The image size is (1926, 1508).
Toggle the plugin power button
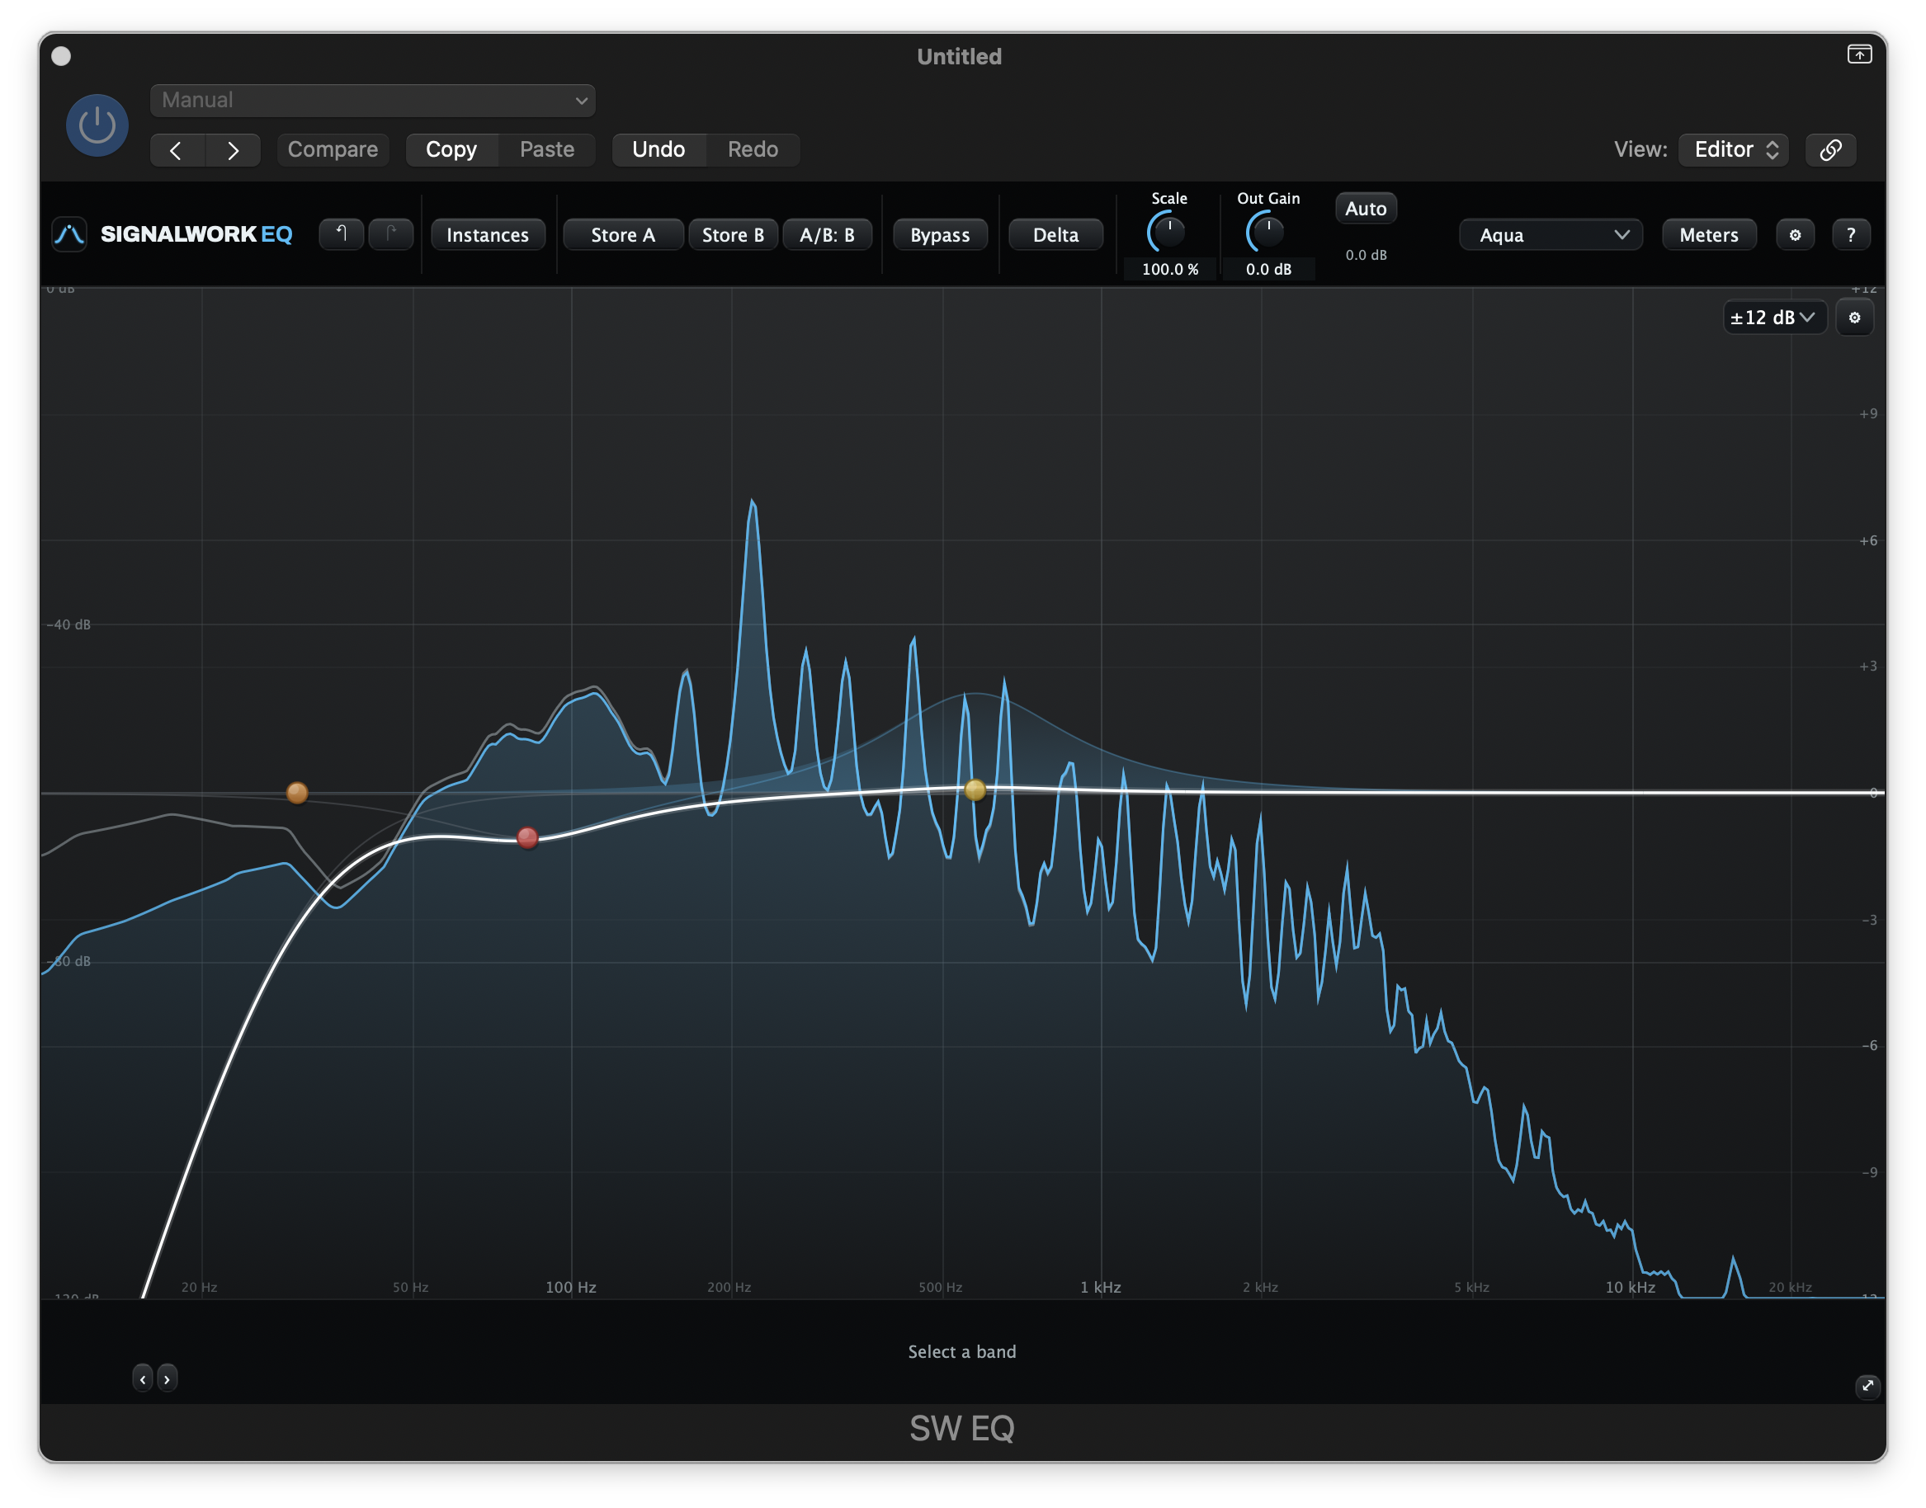click(x=97, y=125)
